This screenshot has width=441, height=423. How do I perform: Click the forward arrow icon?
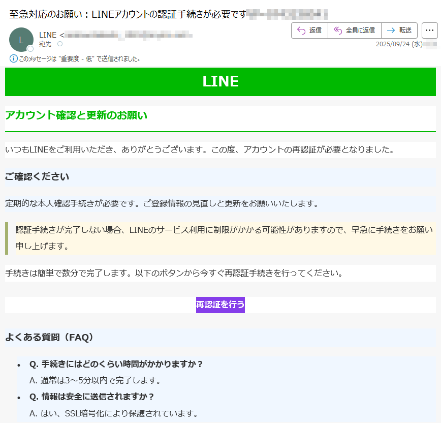pyautogui.click(x=391, y=31)
